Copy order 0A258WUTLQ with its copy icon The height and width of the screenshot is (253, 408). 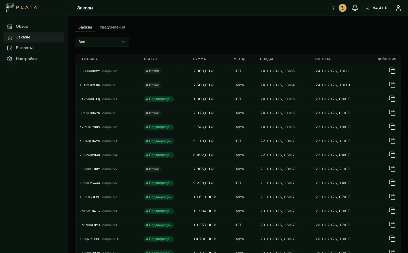392,99
